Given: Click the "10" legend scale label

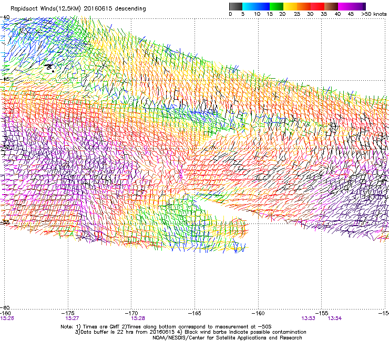Looking at the screenshot, I should tap(257, 14).
